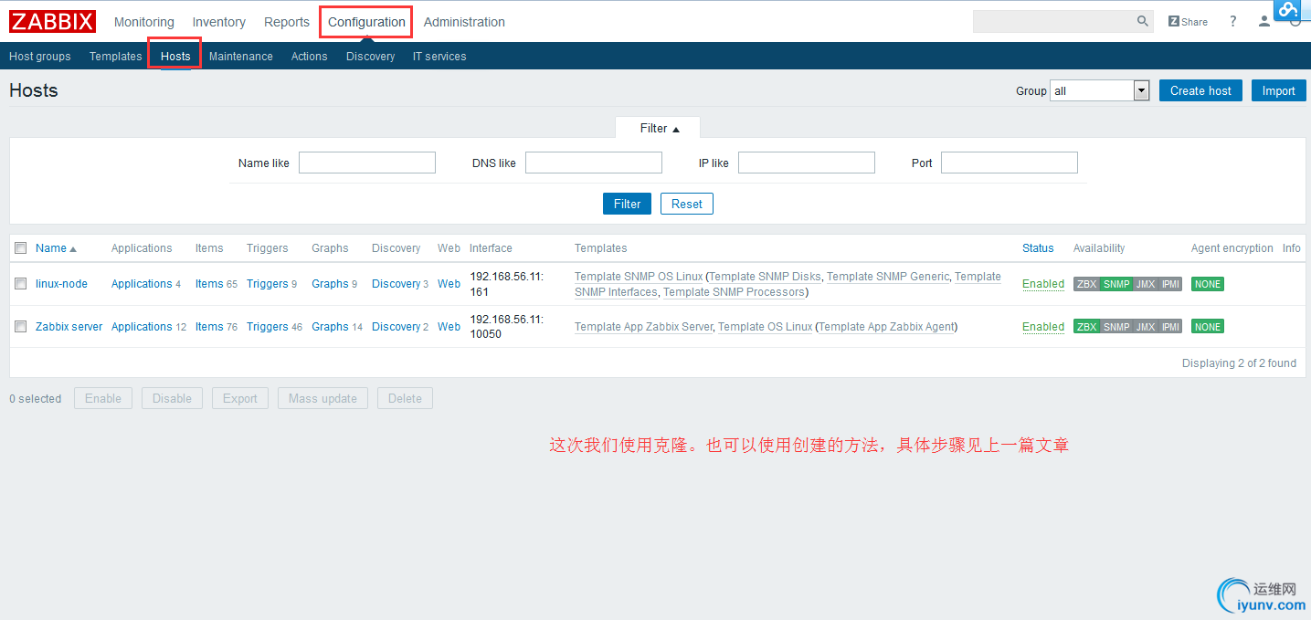Click SNMP availability badge for Zabbix server

tap(1116, 327)
